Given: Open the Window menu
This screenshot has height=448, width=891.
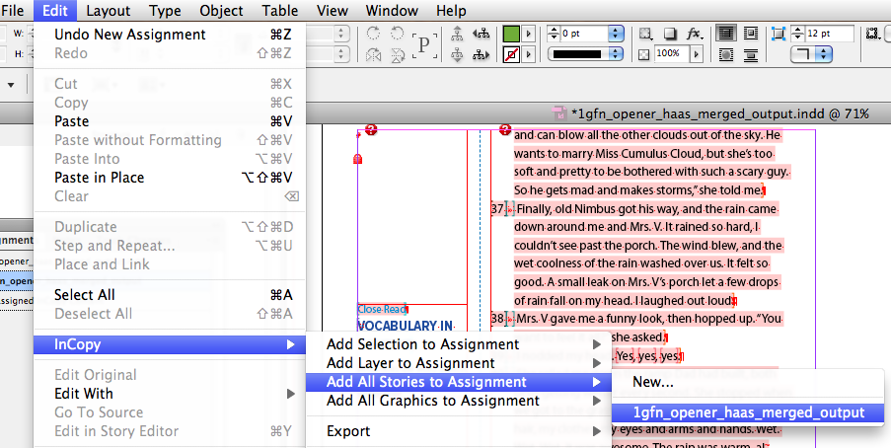Looking at the screenshot, I should pos(392,10).
